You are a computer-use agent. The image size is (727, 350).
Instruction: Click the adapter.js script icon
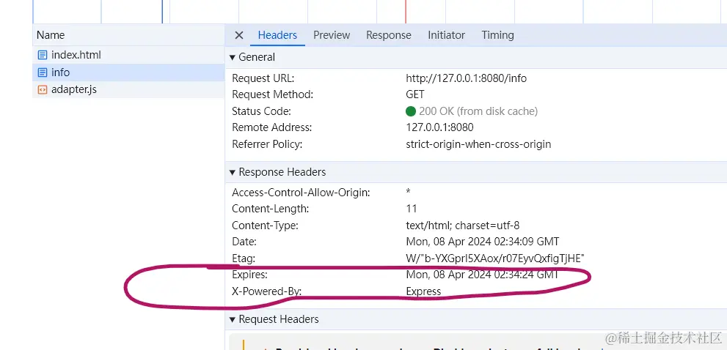[43, 90]
